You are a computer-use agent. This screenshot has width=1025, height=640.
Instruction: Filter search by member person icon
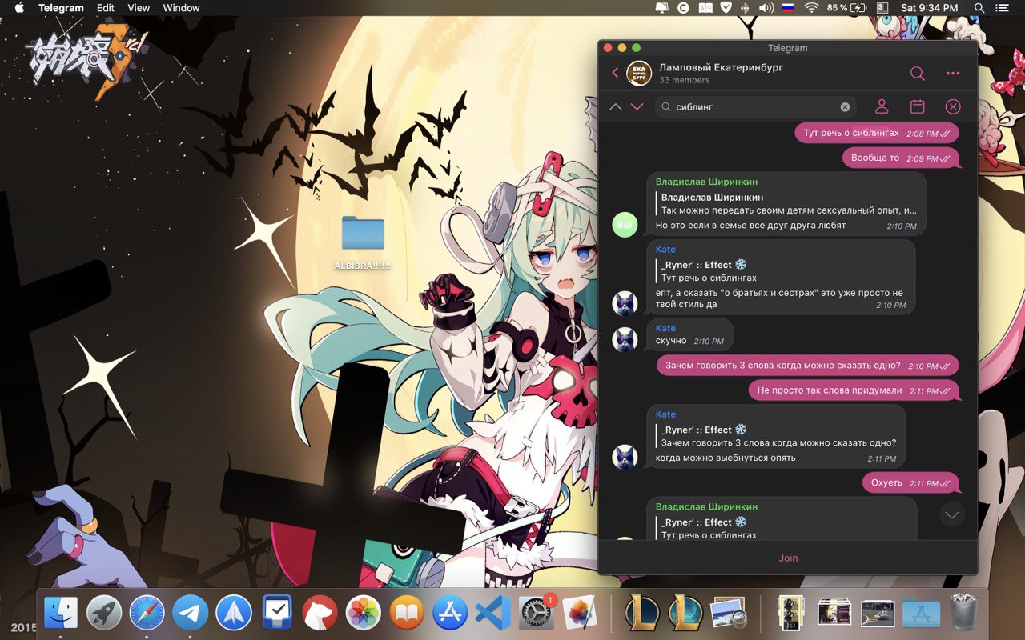(882, 106)
